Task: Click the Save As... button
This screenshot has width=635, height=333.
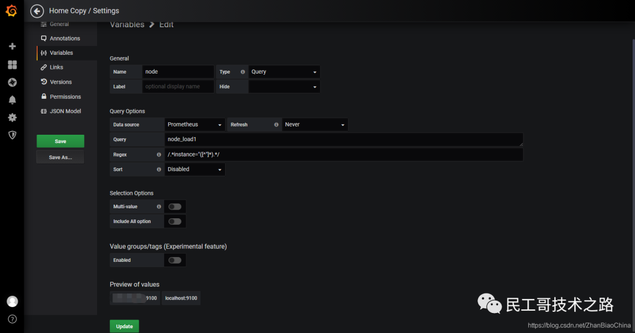Action: click(61, 157)
